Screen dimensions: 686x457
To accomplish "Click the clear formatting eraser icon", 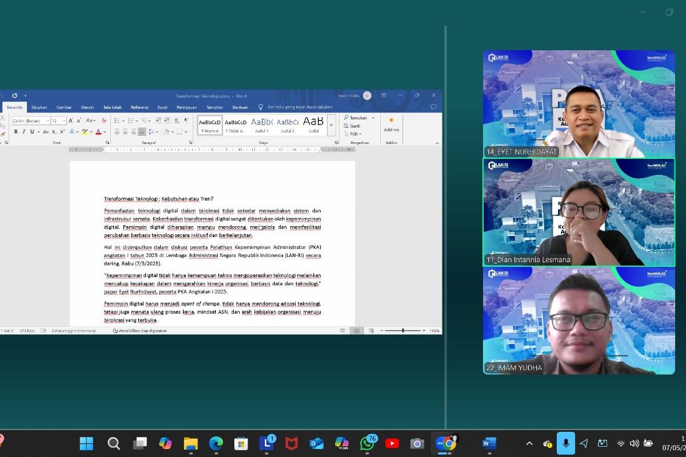I will (x=103, y=121).
